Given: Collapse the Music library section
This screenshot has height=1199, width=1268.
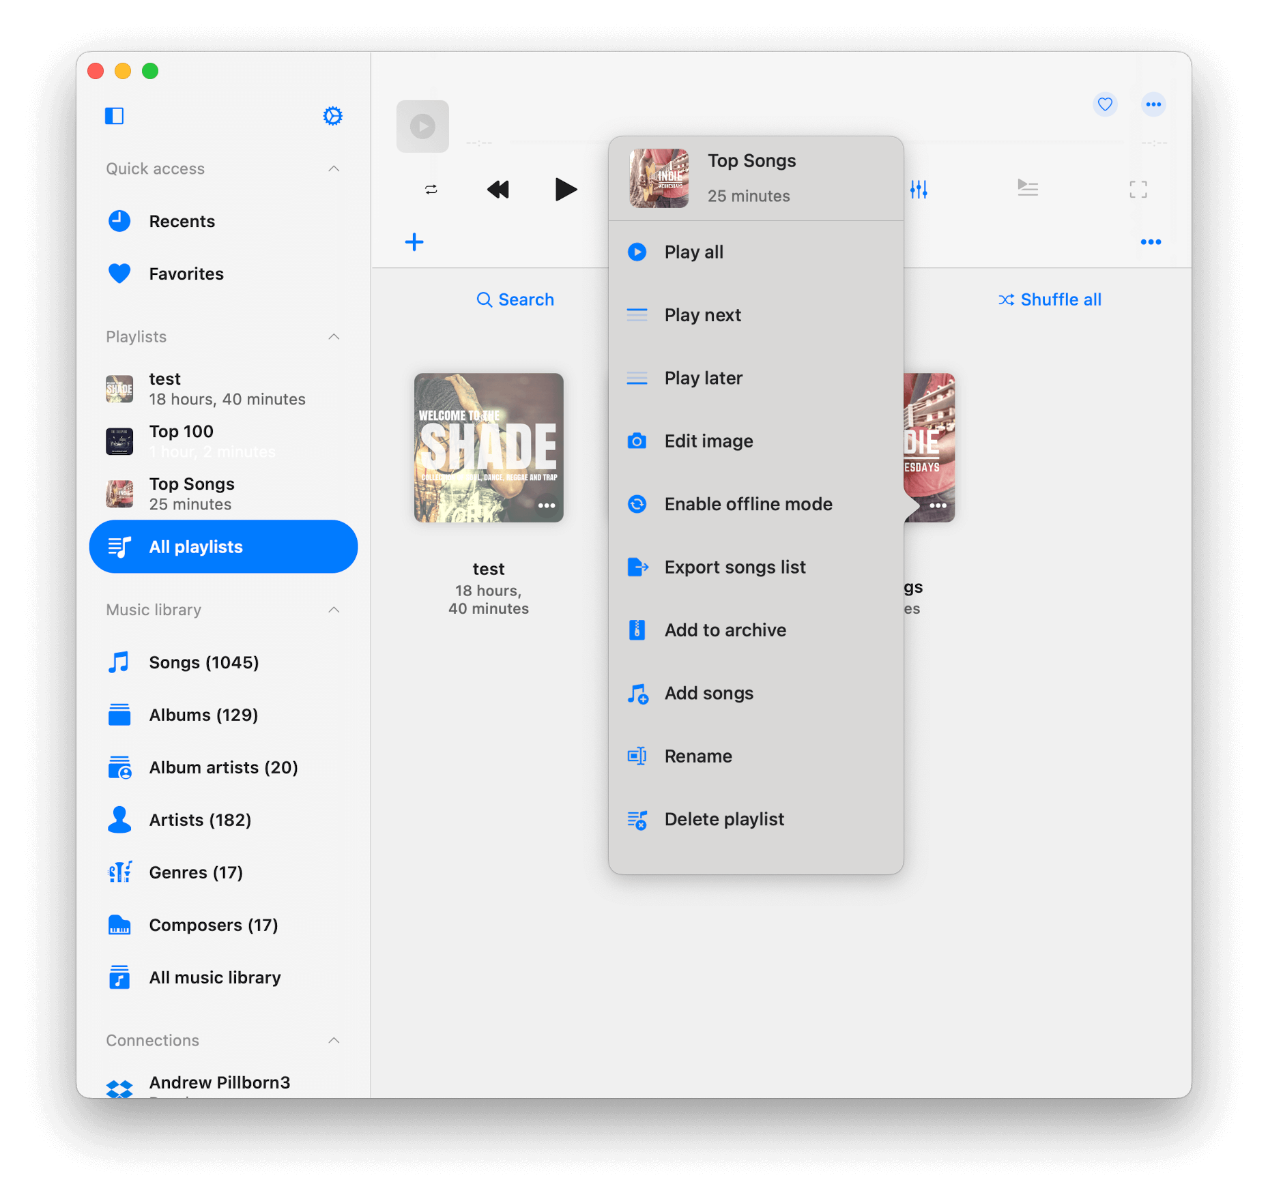Looking at the screenshot, I should [x=334, y=610].
